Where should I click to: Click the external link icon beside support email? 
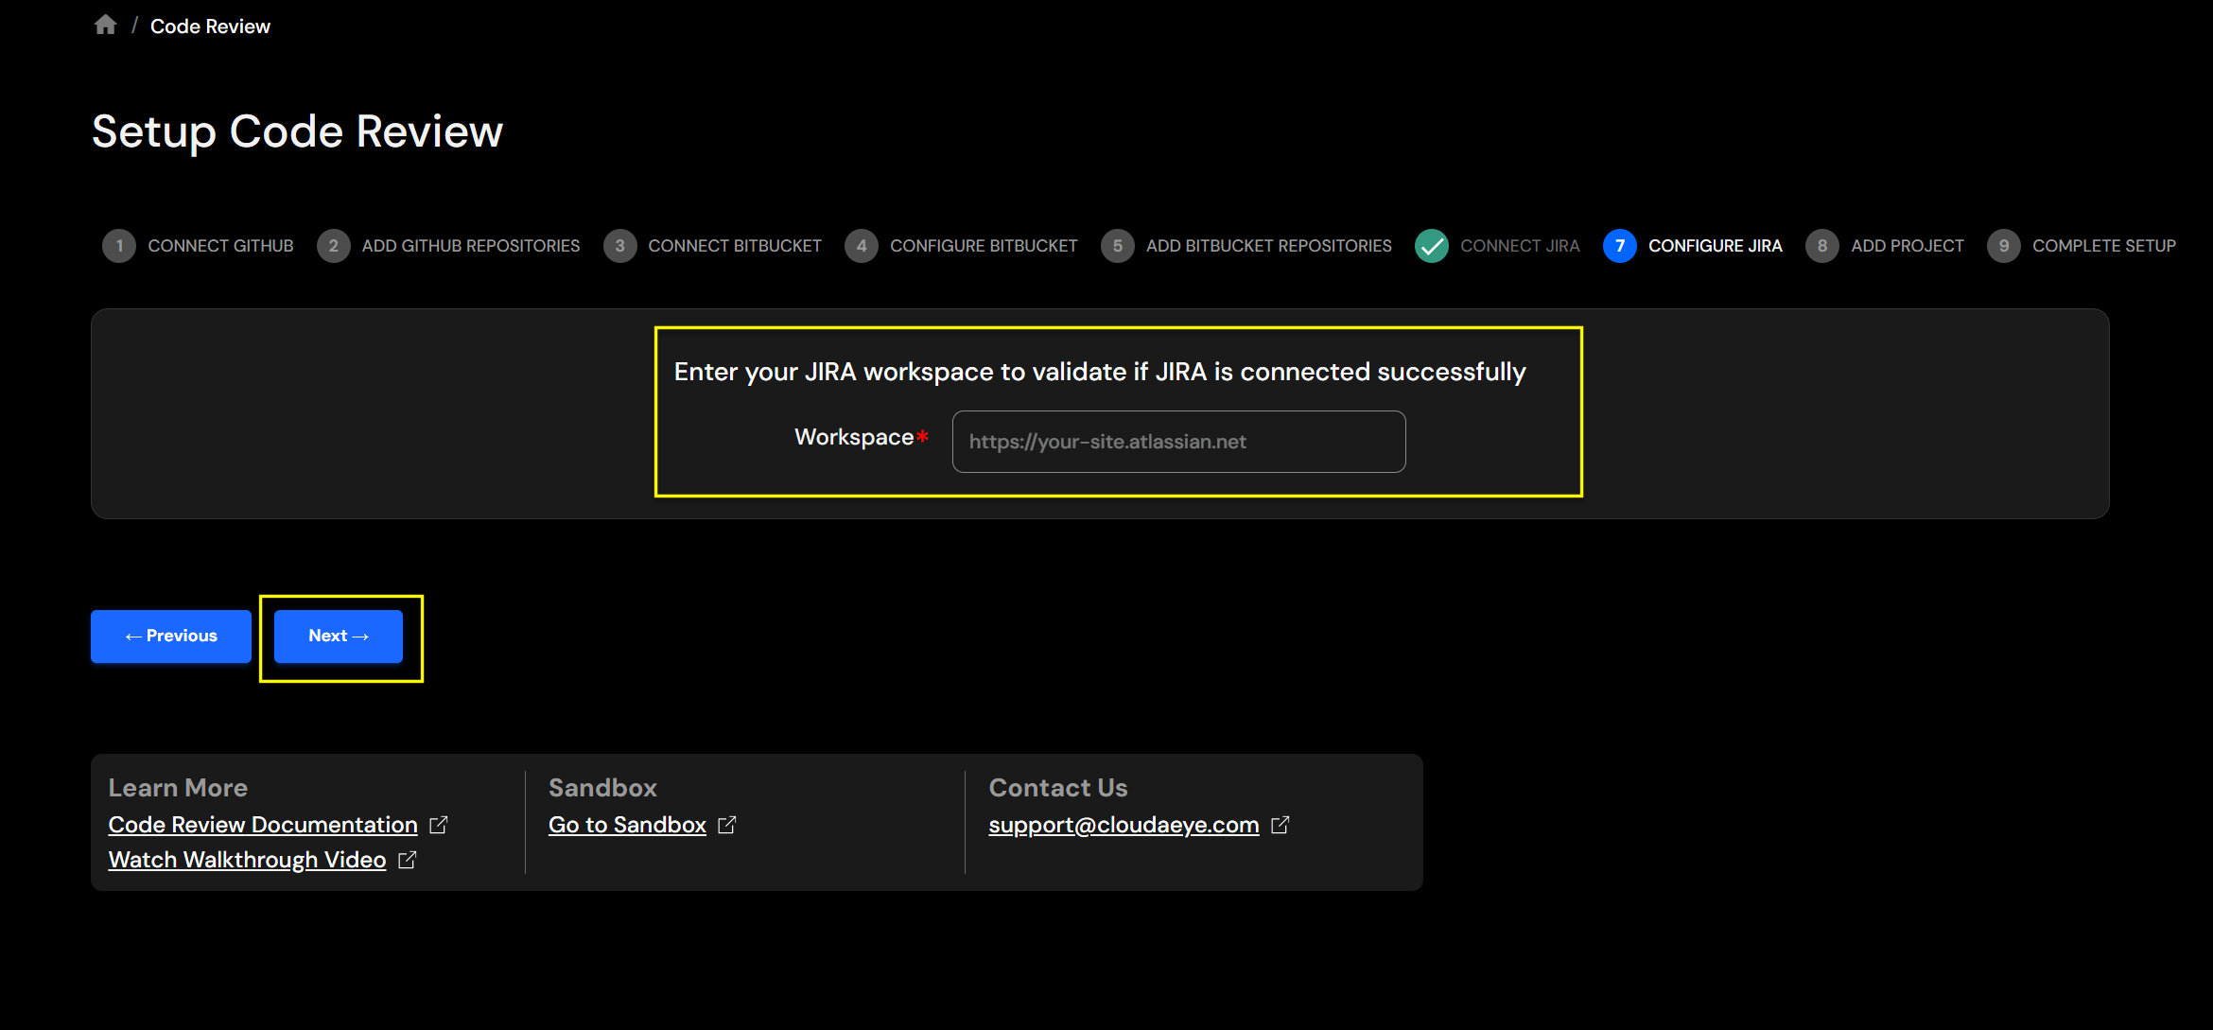(1280, 825)
